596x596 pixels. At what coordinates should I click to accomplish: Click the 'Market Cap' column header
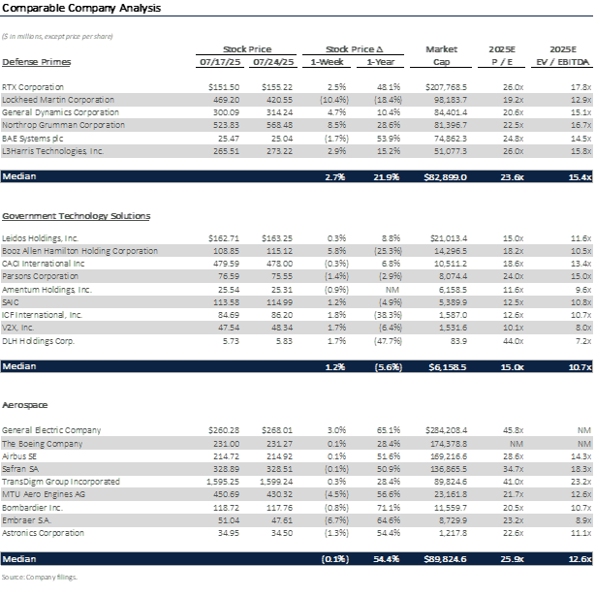(441, 55)
